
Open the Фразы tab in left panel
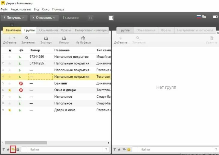tap(65, 30)
